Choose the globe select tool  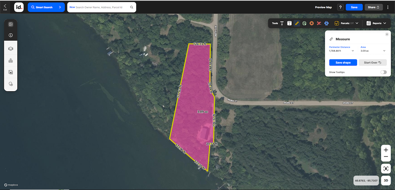[304, 23]
